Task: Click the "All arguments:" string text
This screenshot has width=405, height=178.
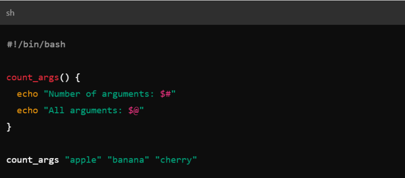Action: click(83, 111)
